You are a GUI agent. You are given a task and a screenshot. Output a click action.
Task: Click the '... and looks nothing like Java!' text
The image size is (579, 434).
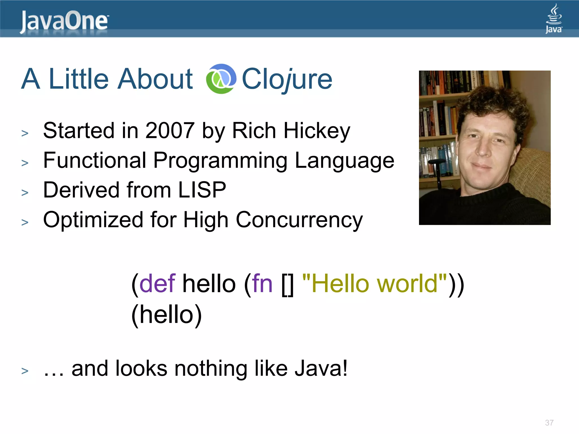195,368
